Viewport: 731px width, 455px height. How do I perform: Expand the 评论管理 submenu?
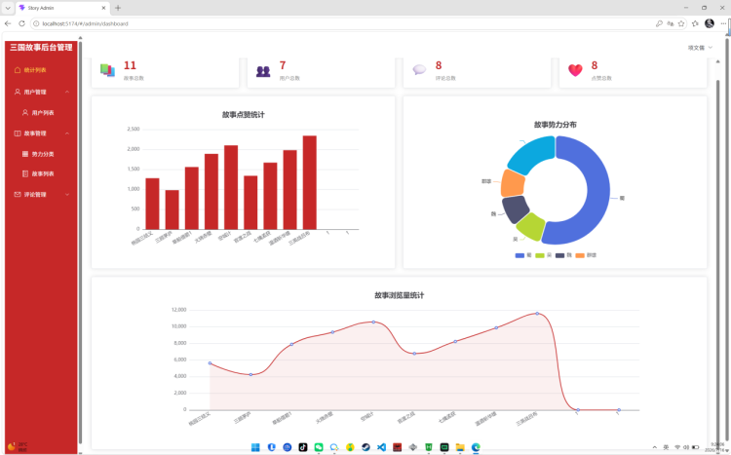(x=67, y=195)
